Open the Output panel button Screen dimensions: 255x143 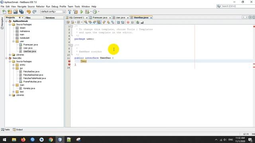(18, 129)
